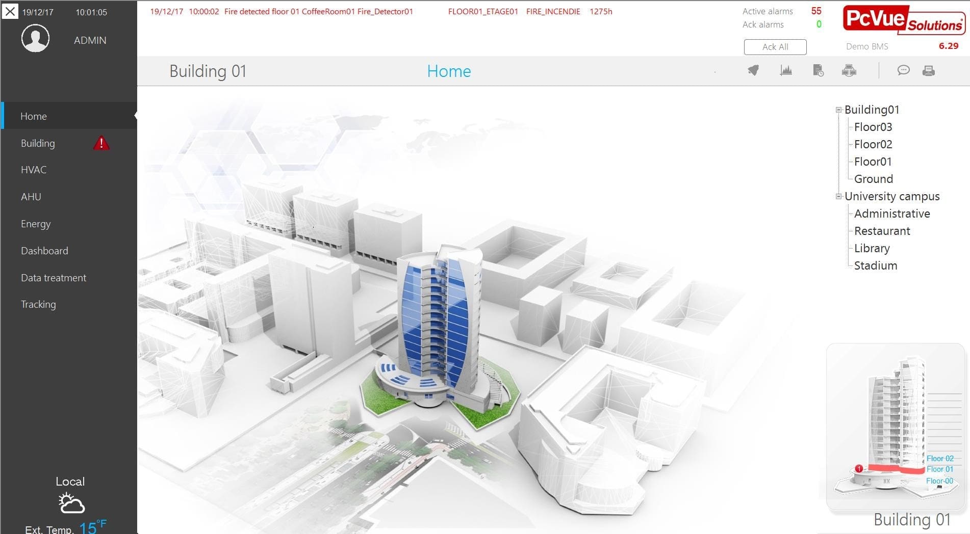Screen dimensions: 970x534
Task: Select the Floor 01 highlighted level toggle
Action: (x=940, y=469)
